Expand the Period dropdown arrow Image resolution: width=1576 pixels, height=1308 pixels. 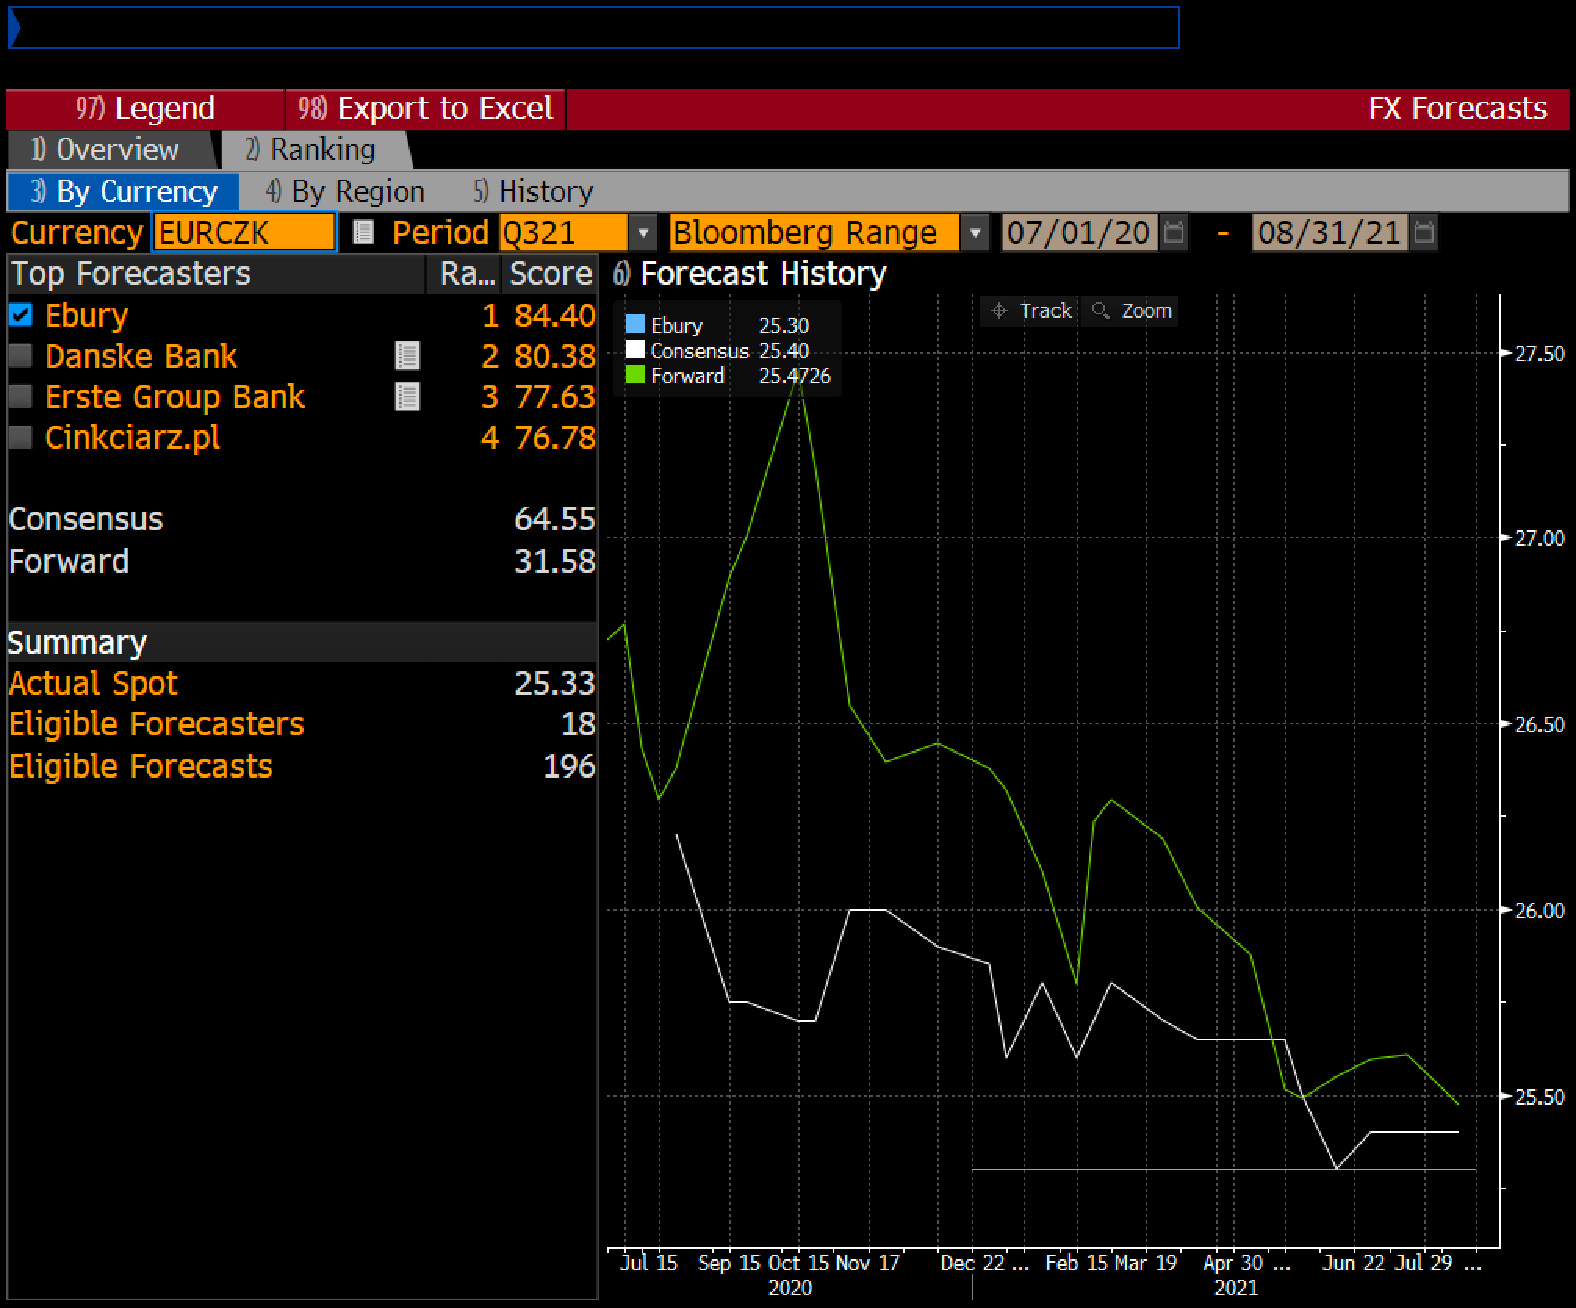pyautogui.click(x=643, y=233)
